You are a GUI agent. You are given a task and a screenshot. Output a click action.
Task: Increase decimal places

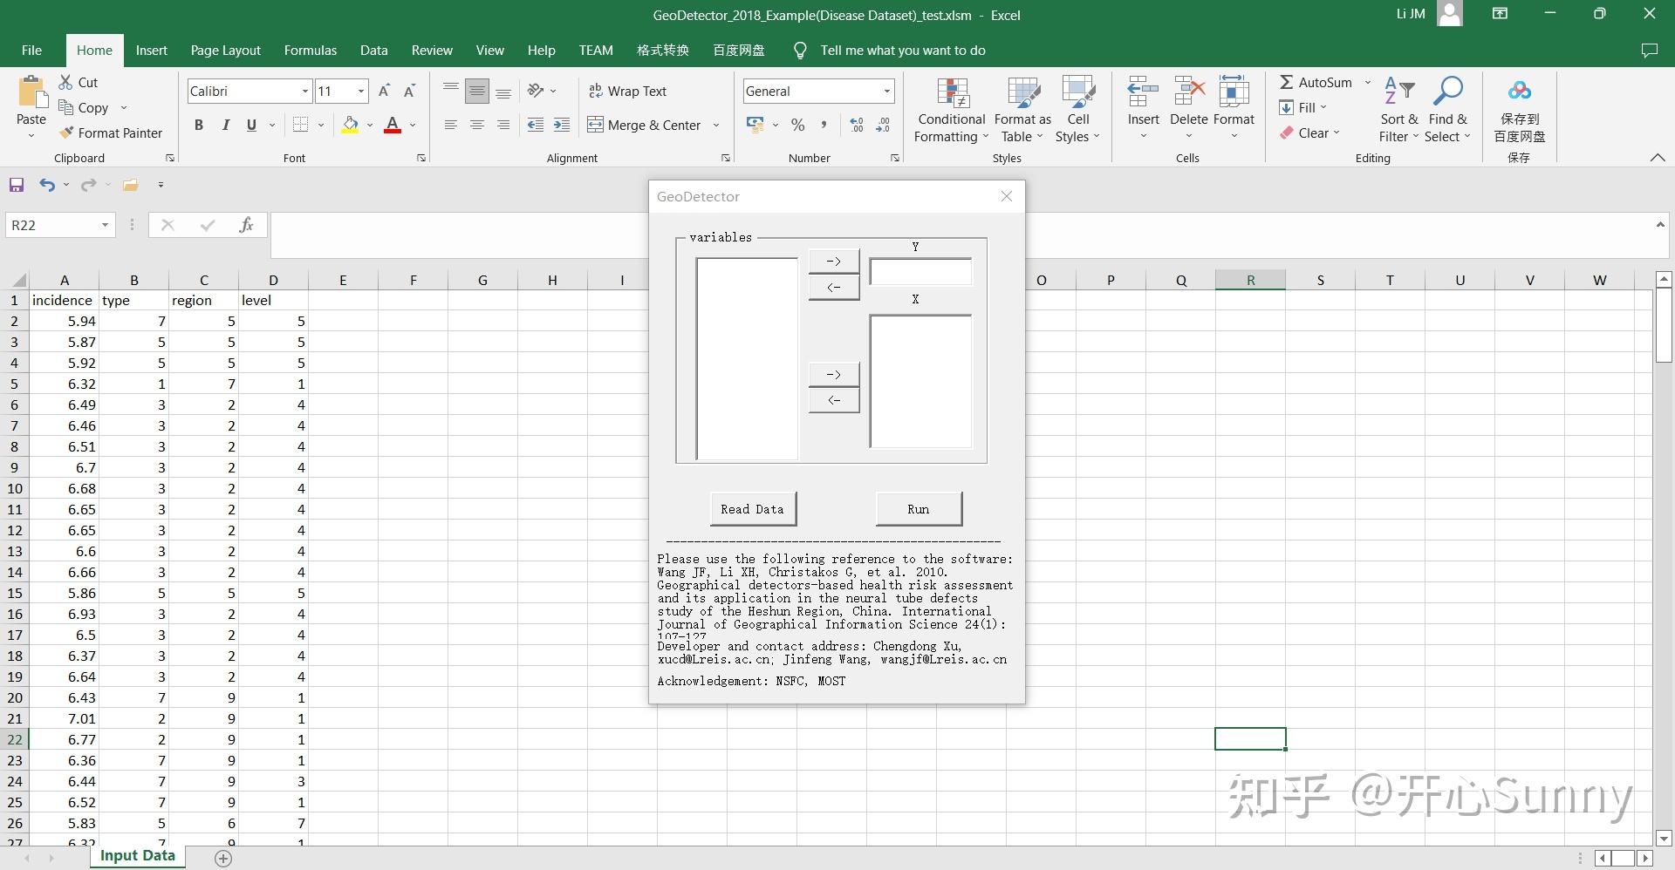click(857, 125)
